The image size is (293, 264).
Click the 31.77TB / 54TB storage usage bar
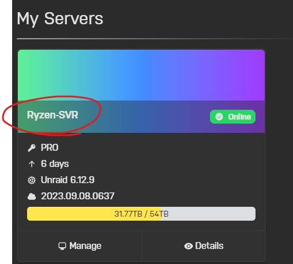coord(141,214)
